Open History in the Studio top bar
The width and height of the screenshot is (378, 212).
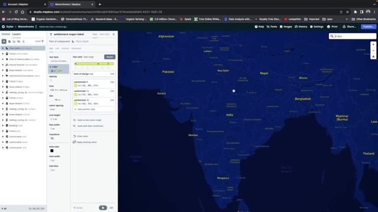pos(301,26)
